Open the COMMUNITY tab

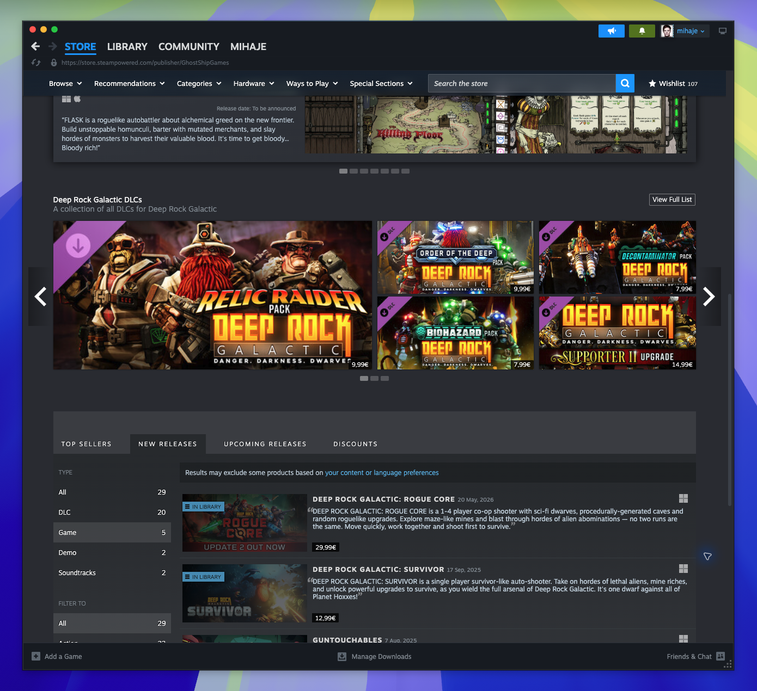189,47
